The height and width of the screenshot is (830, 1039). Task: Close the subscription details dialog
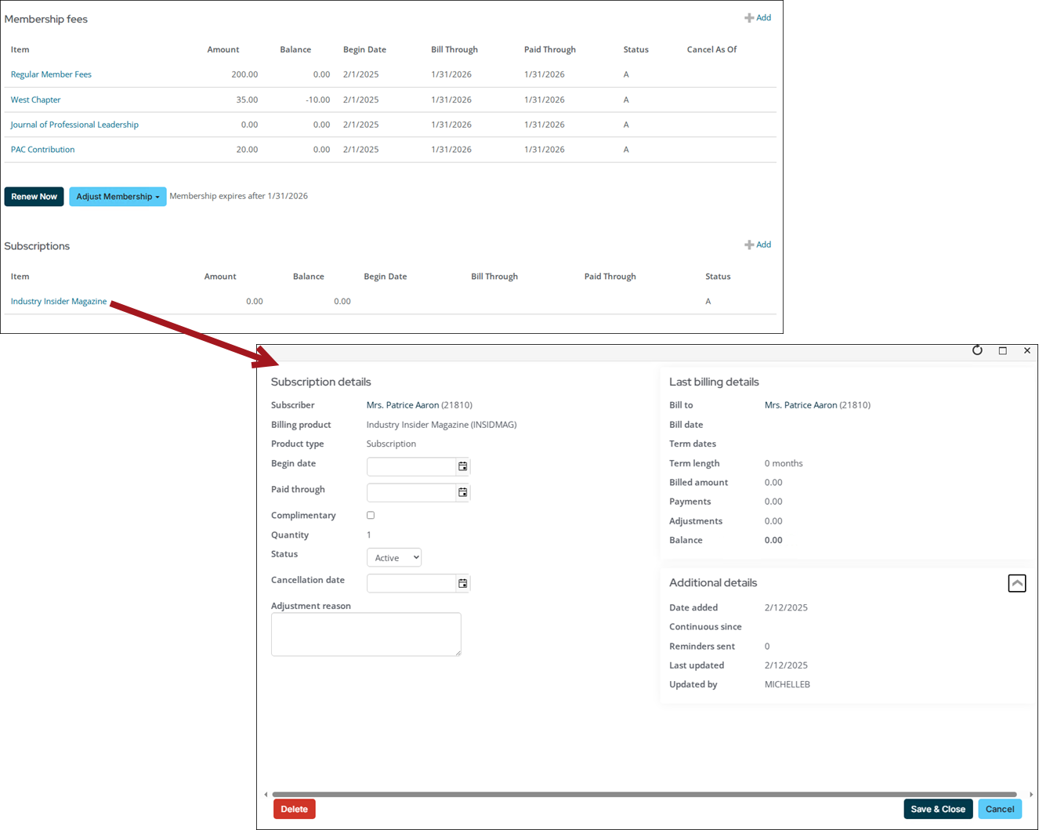click(1026, 350)
